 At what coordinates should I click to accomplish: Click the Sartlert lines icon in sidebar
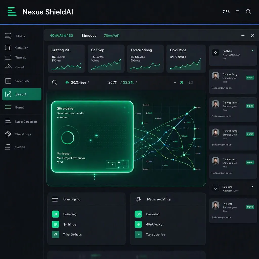[8, 147]
